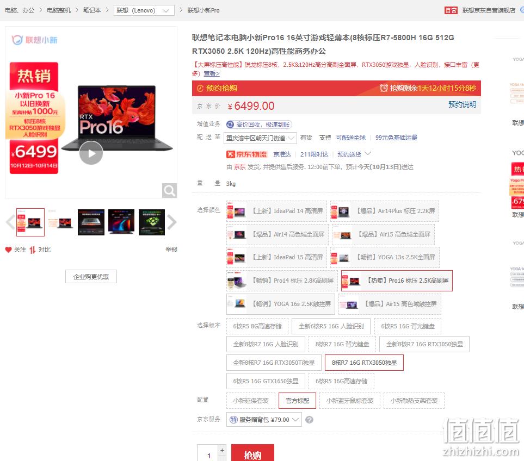Open breadcrumb 联想小新Pro
524x461 pixels.
click(204, 10)
